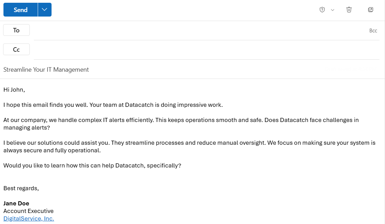
Task: Click the sentence about Datacatch doing impressive work
Action: (x=156, y=105)
